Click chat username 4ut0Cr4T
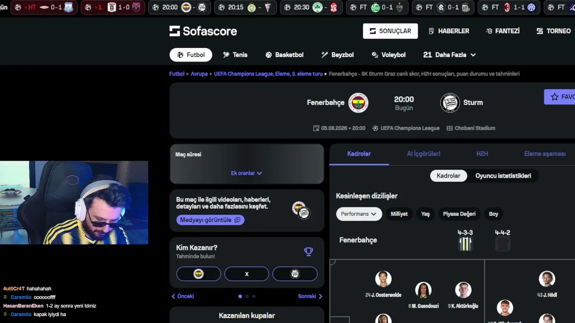 click(14, 289)
